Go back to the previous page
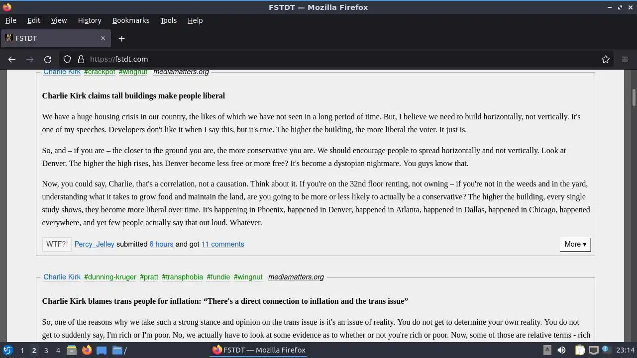The width and height of the screenshot is (637, 358). 12,59
